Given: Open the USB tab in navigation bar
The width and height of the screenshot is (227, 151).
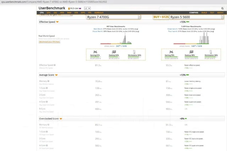Looking at the screenshot, I should (76, 13).
